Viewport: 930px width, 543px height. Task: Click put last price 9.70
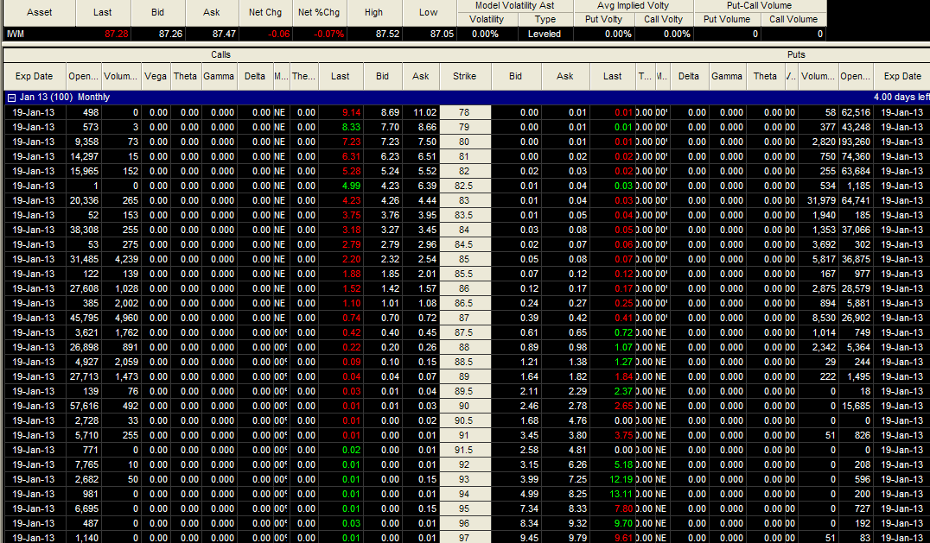point(623,523)
